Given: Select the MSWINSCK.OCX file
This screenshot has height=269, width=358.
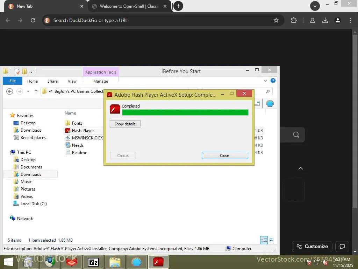Looking at the screenshot, I should pos(87,138).
